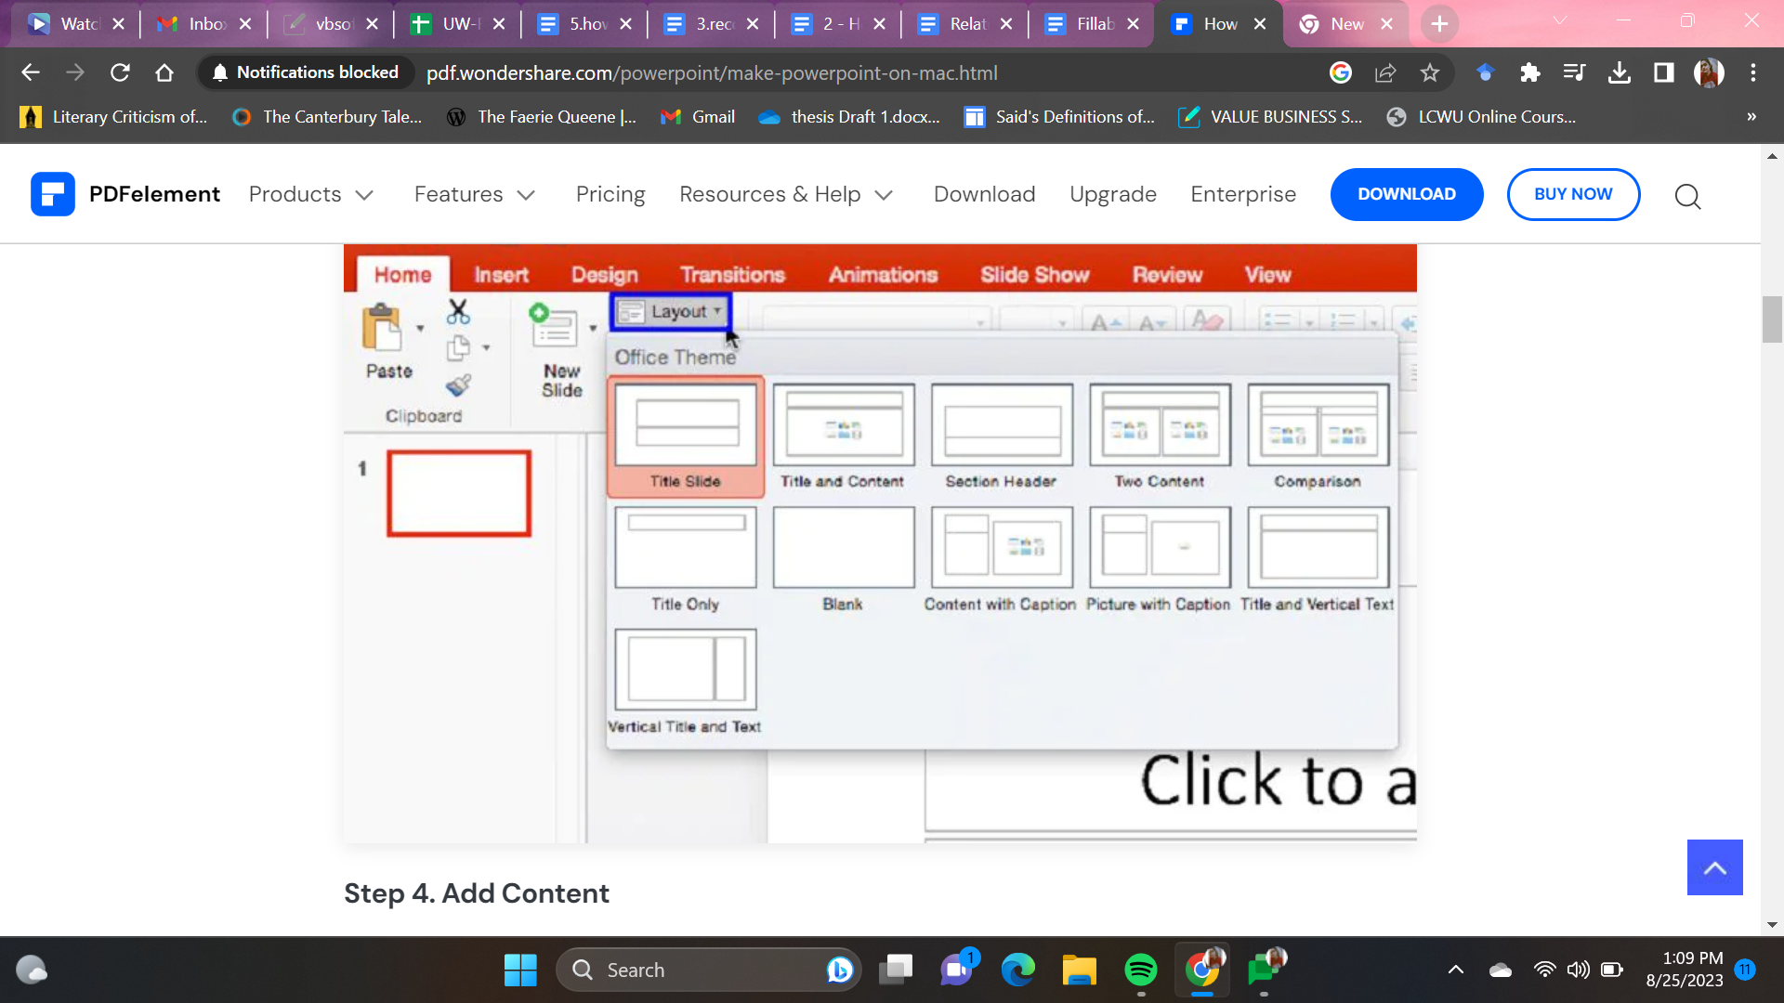Expand the Products dropdown menu
Image resolution: width=1784 pixels, height=1003 pixels.
pos(310,194)
